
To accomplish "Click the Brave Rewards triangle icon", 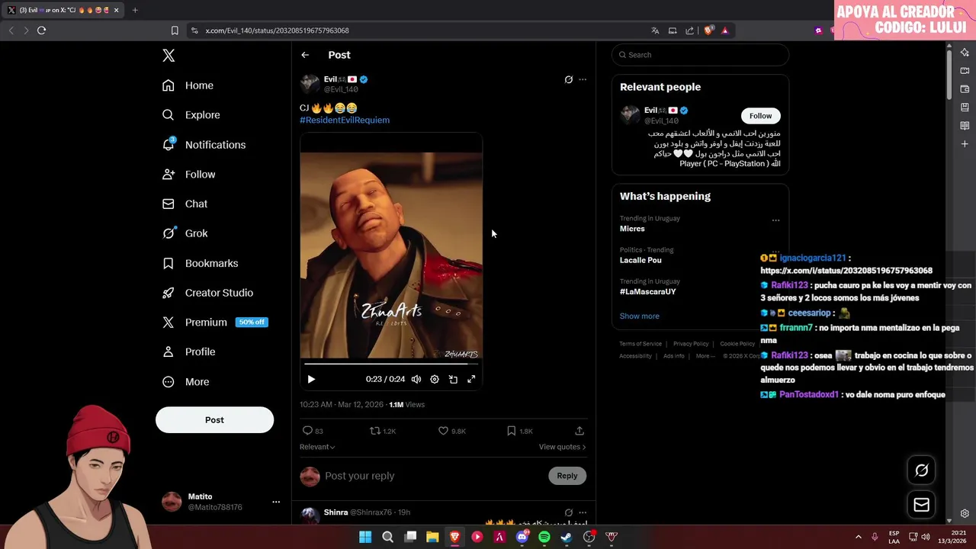I will point(724,30).
